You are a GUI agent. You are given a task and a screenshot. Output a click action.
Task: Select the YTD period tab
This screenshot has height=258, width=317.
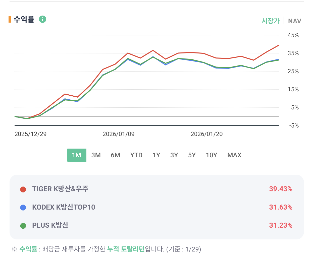136,155
